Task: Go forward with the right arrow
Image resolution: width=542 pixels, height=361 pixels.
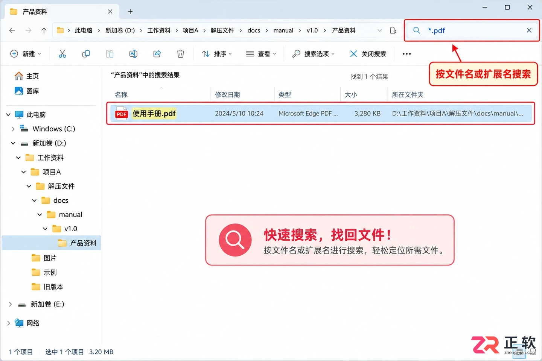Action: (x=28, y=30)
